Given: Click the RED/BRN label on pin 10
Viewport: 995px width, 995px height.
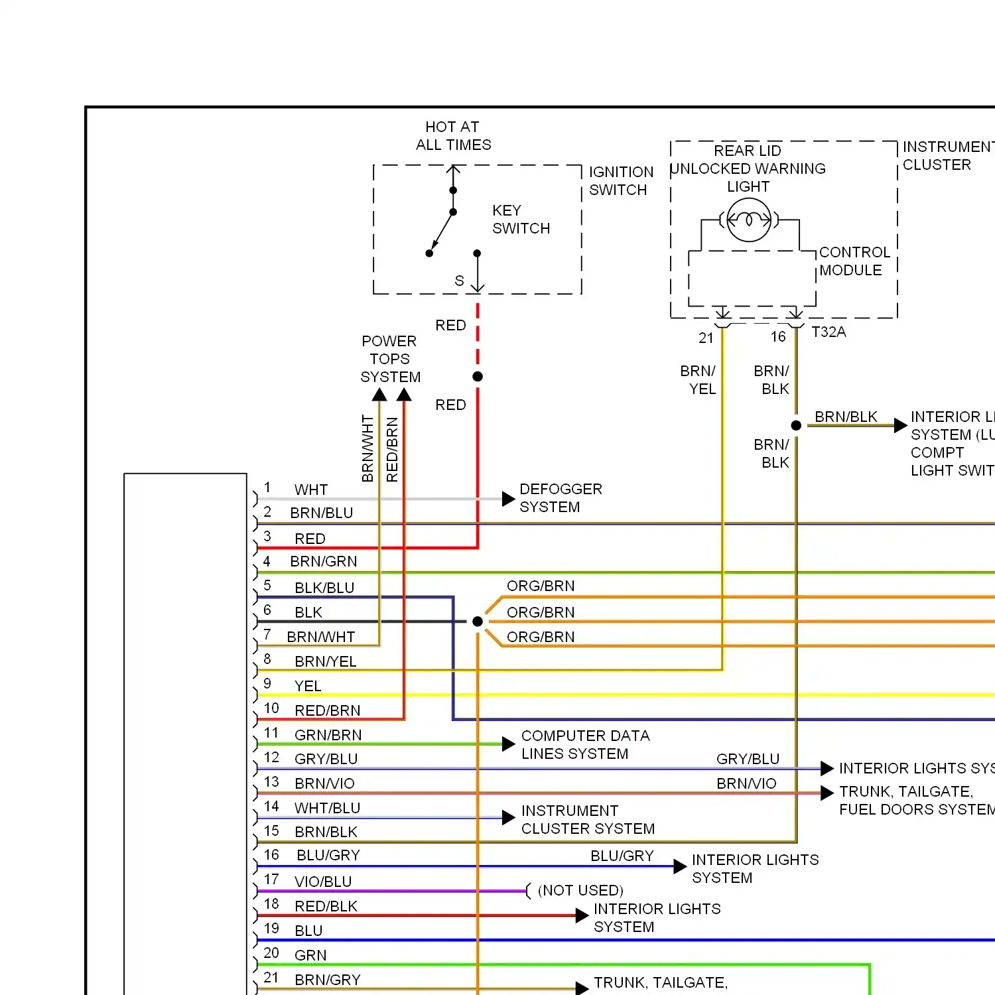Looking at the screenshot, I should 328,710.
